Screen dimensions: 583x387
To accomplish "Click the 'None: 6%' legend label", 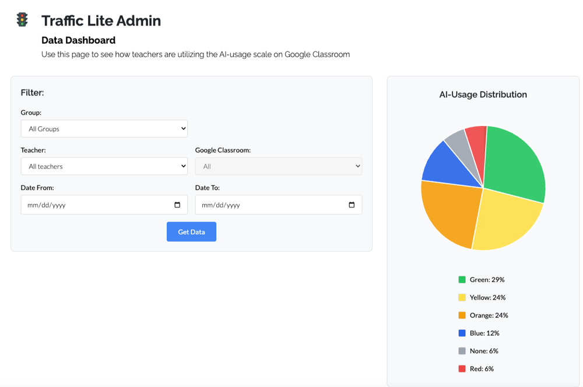I will pos(484,351).
